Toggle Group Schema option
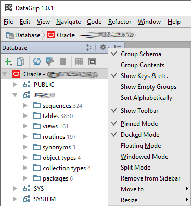This screenshot has width=191, height=206. click(x=149, y=54)
